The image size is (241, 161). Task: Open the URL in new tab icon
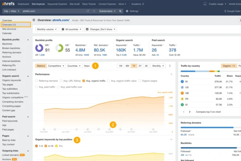coord(88,11)
